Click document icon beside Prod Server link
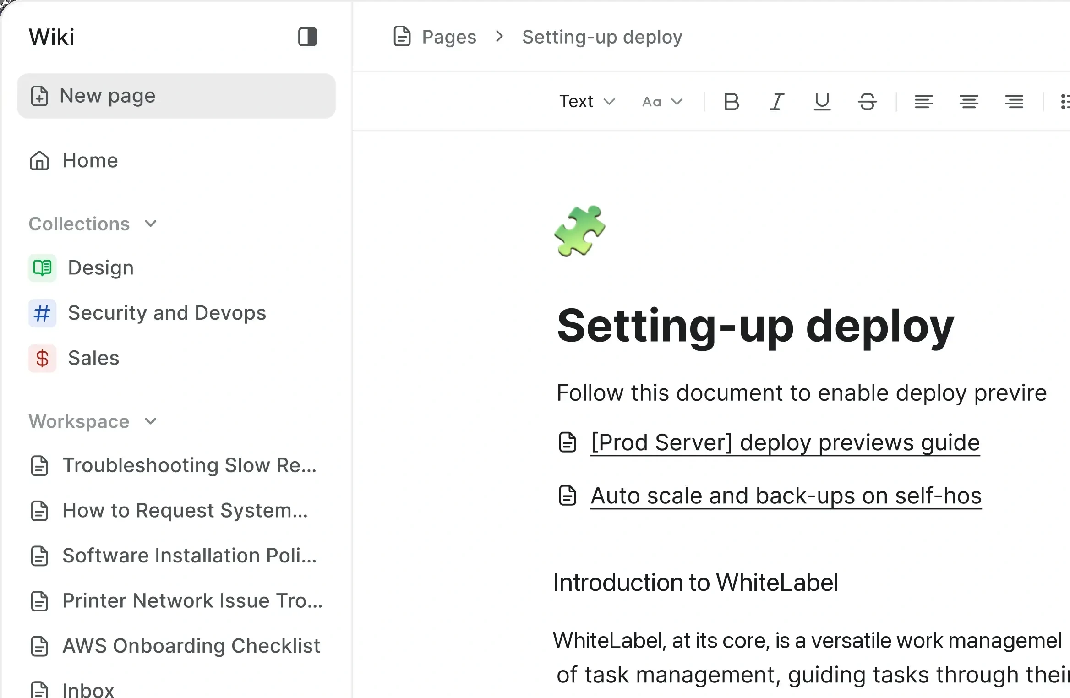Screen dimensions: 1070x698 tap(568, 442)
